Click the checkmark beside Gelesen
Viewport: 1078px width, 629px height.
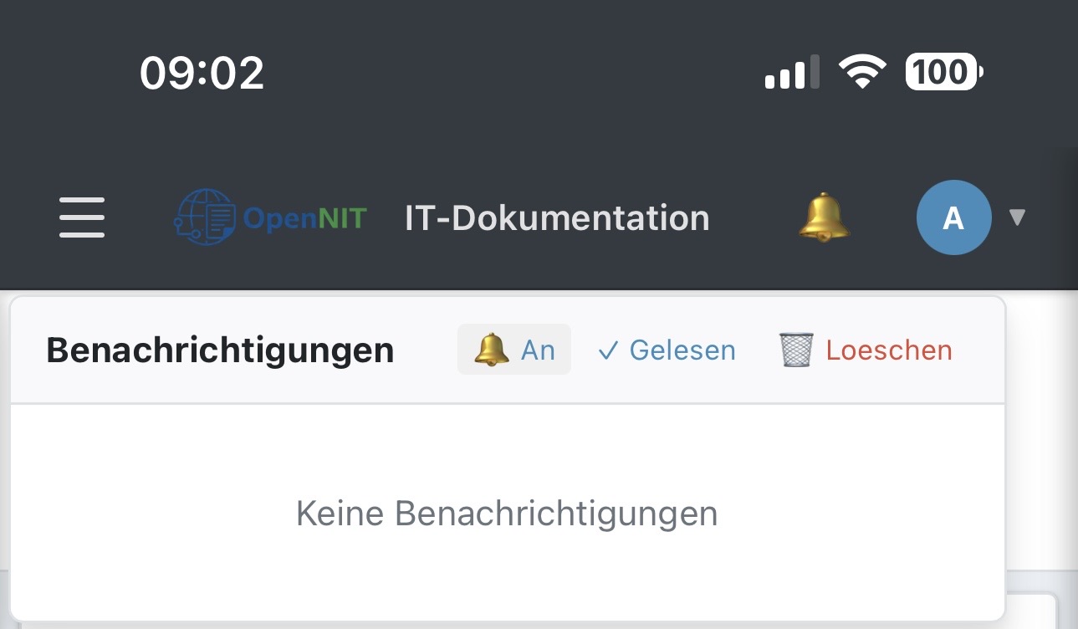(608, 350)
